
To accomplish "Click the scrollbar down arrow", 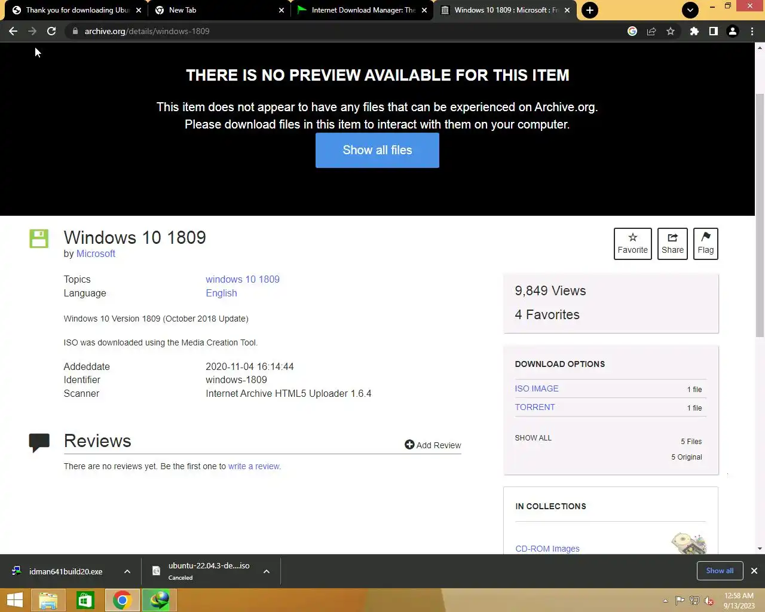I will (760, 549).
